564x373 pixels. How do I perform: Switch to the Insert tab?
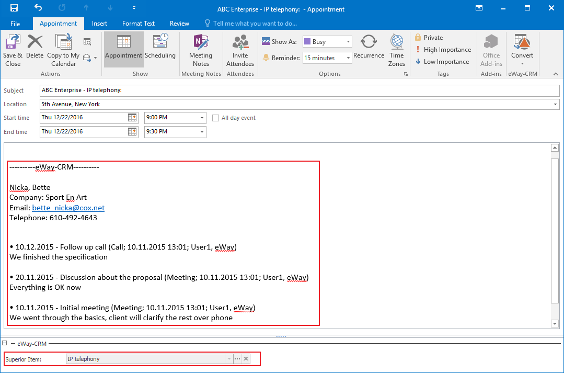click(x=99, y=24)
